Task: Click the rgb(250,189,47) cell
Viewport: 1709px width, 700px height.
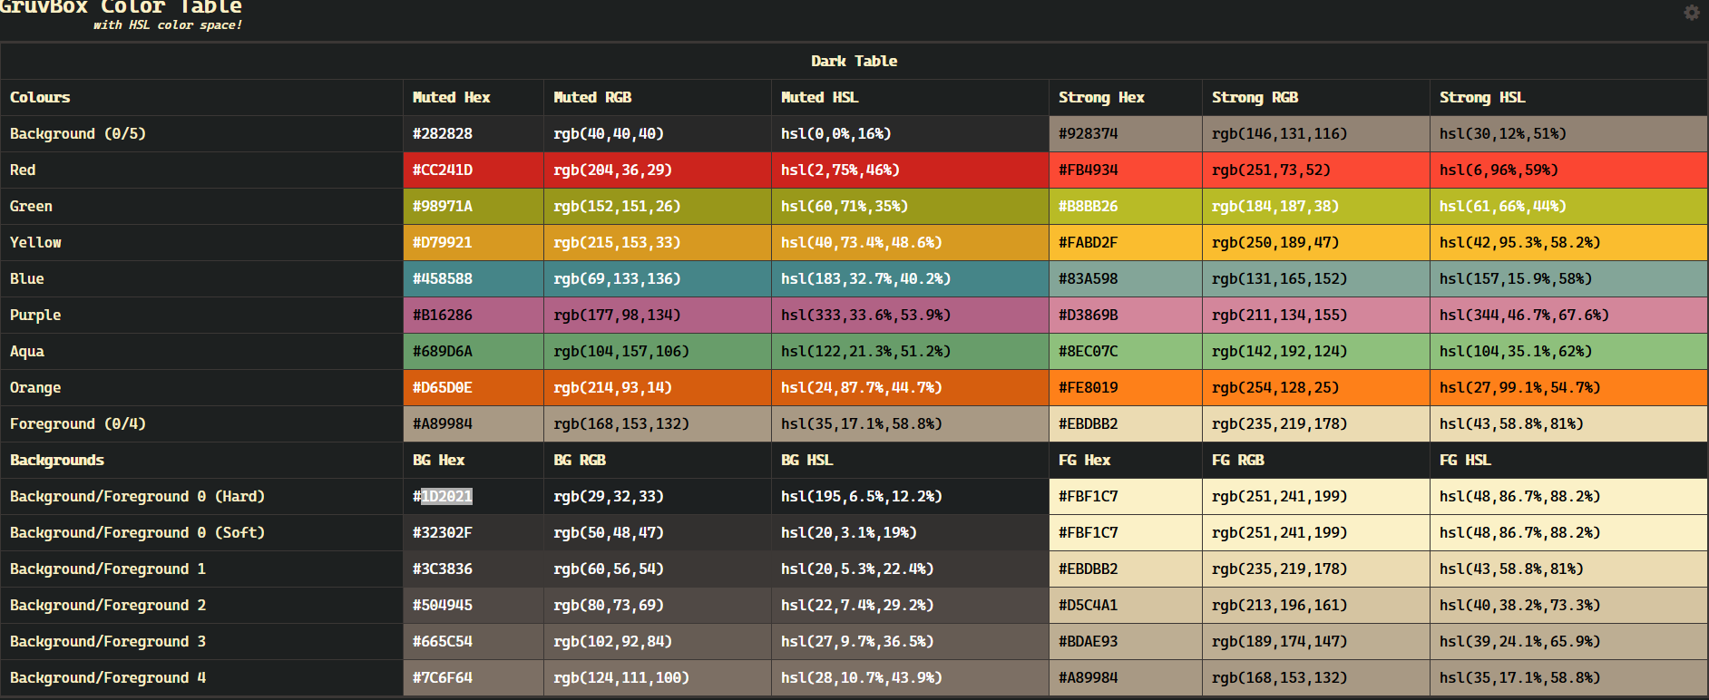Action: pyautogui.click(x=1316, y=242)
